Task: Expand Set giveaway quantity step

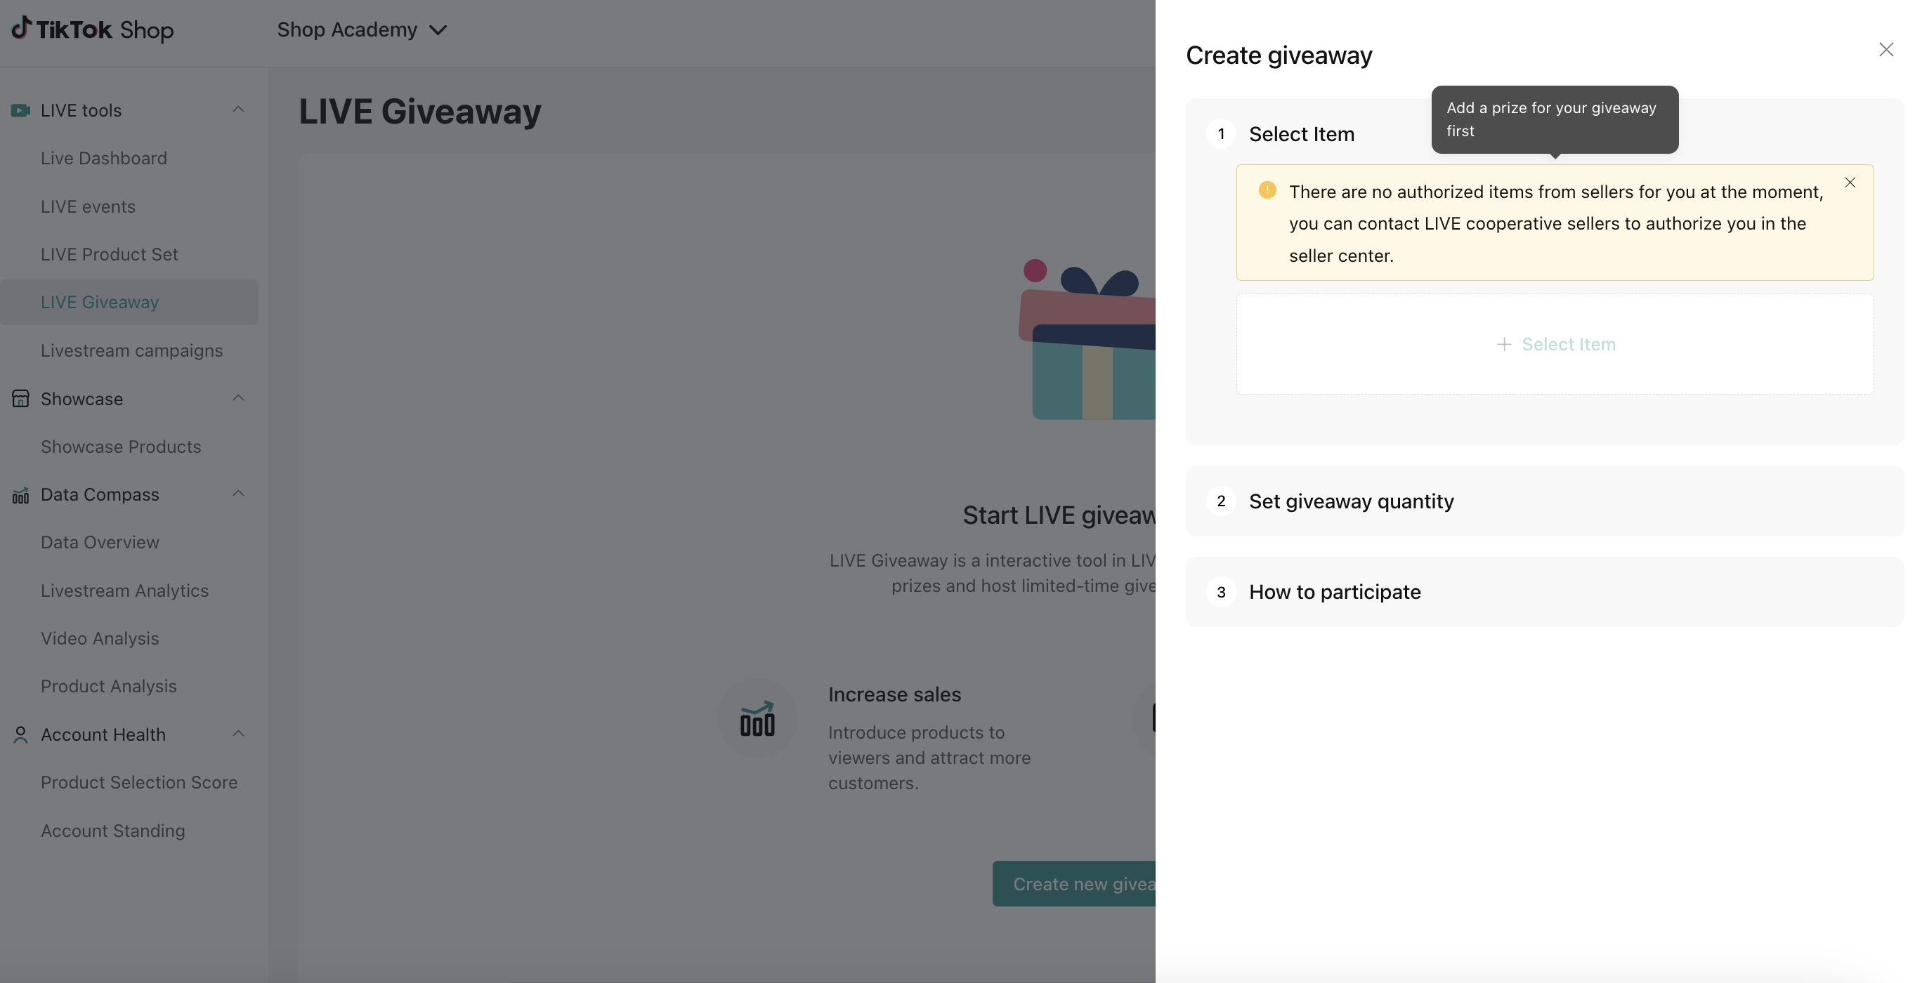Action: pos(1351,501)
